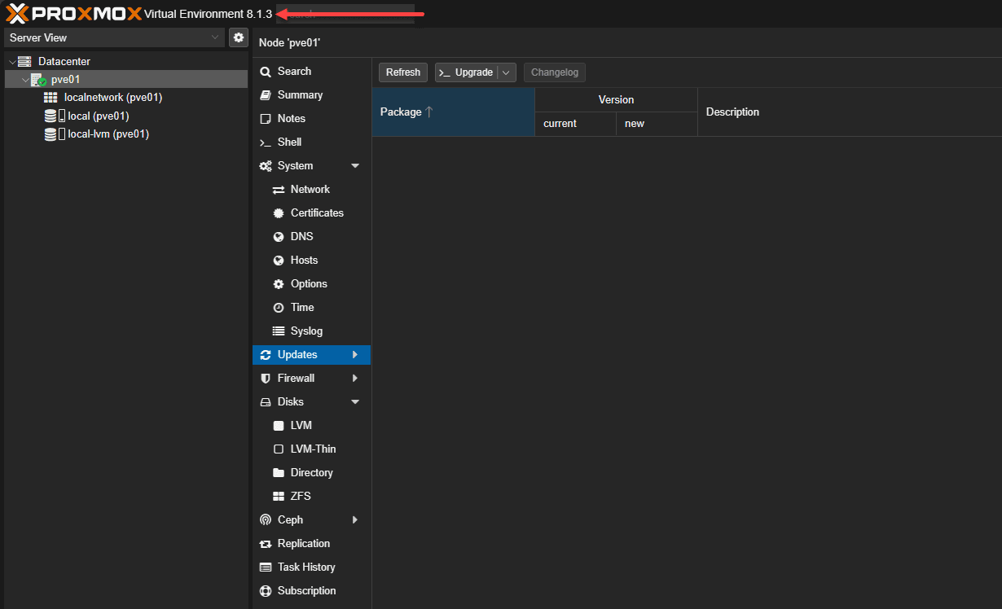The width and height of the screenshot is (1002, 609).
Task: Select the Updates menu item
Action: tap(311, 355)
